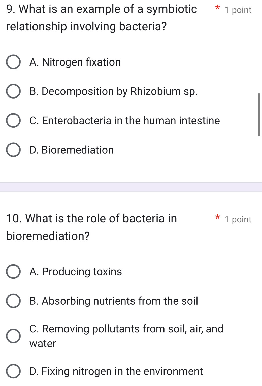
Task: Click the lavender divider band between questions
Action: 131,187
